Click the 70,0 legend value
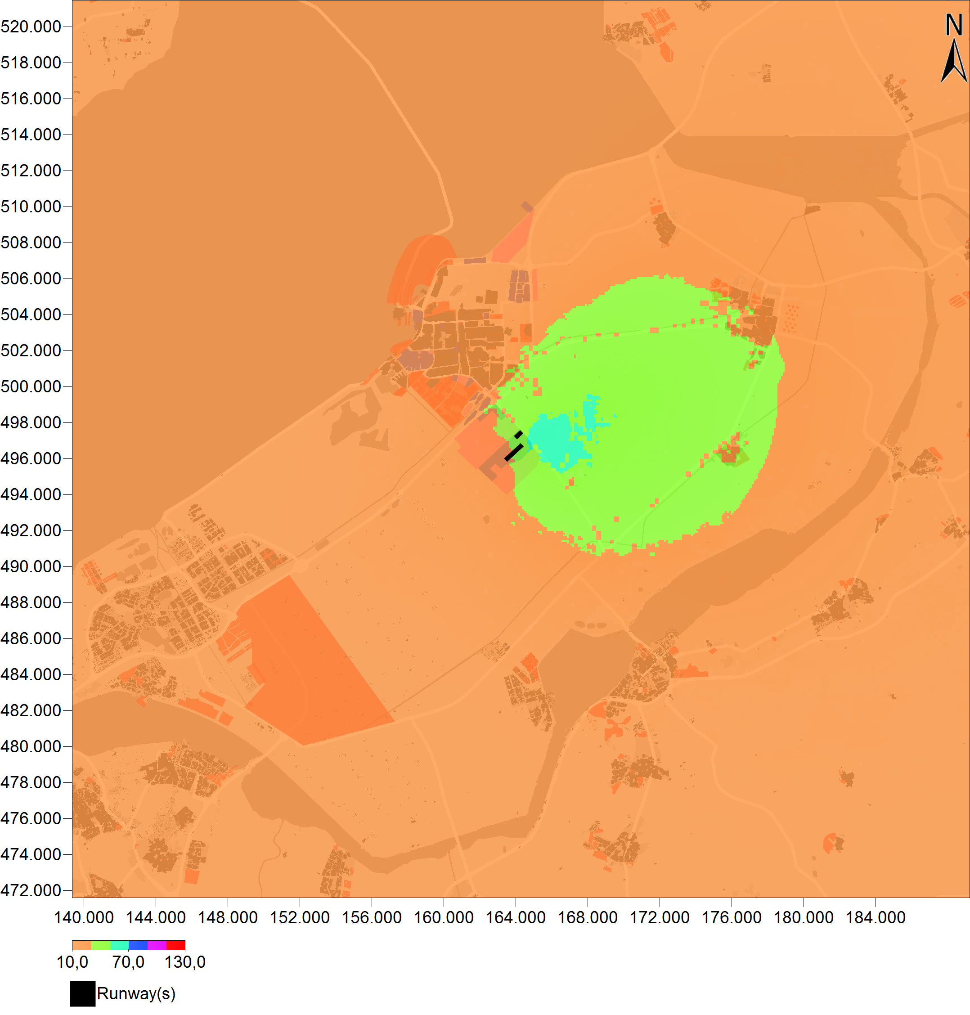This screenshot has height=1015, width=970. coord(128,962)
